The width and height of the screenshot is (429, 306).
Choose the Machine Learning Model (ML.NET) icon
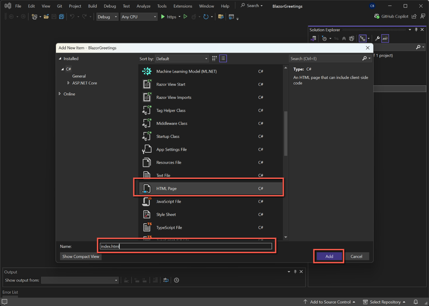coord(146,71)
